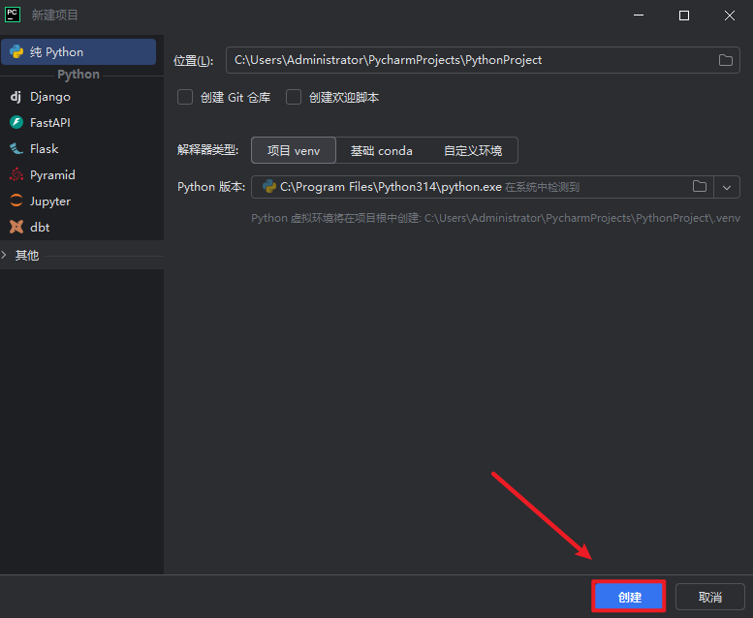Pick the Flask project type icon
The height and width of the screenshot is (618, 753).
[x=16, y=149]
